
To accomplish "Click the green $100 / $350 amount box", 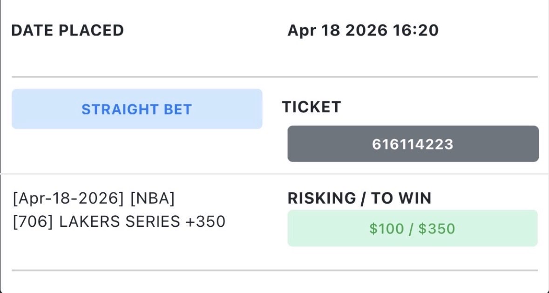I will 413,228.
